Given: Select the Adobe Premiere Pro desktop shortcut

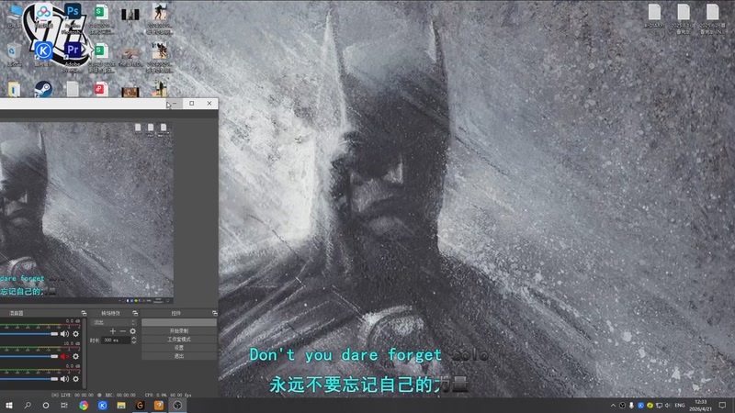Looking at the screenshot, I should 73,56.
